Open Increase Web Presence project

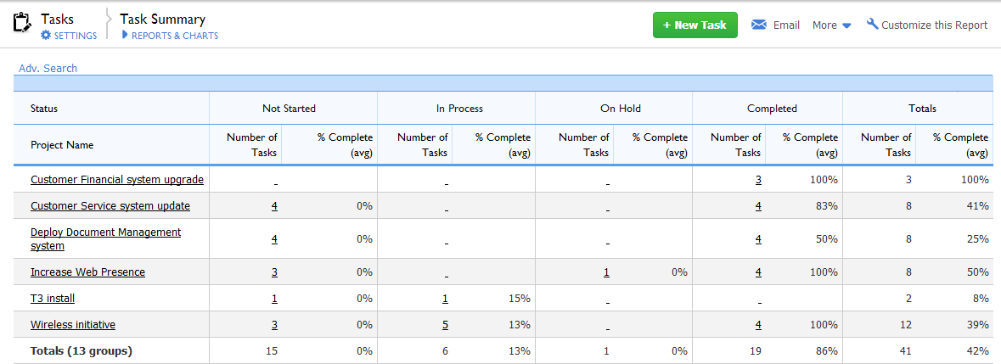point(87,272)
